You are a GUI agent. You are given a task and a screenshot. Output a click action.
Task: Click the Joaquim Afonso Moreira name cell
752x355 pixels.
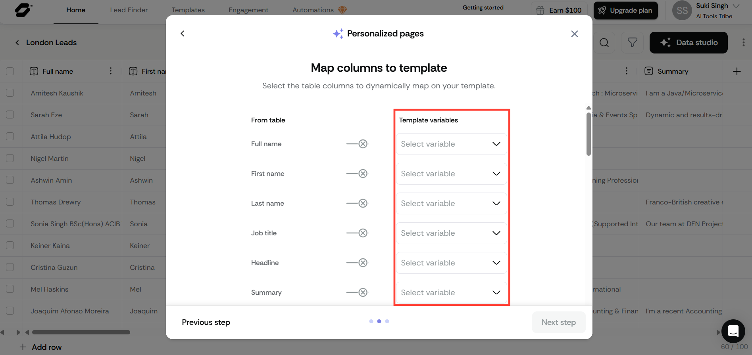click(72, 311)
